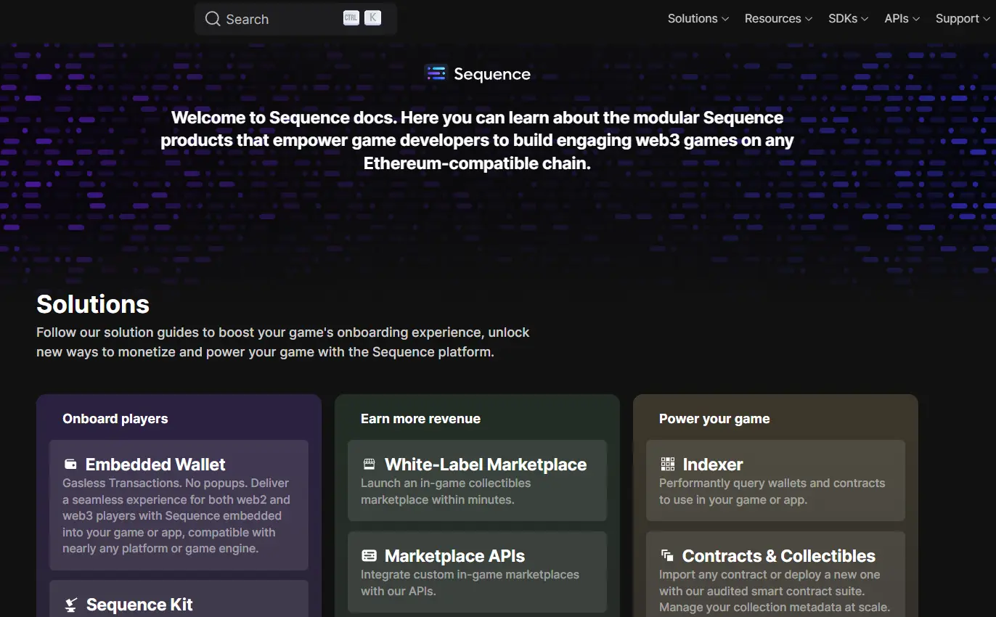Click the "Welcome to Sequence docs" intro text
996x617 pixels.
(477, 140)
